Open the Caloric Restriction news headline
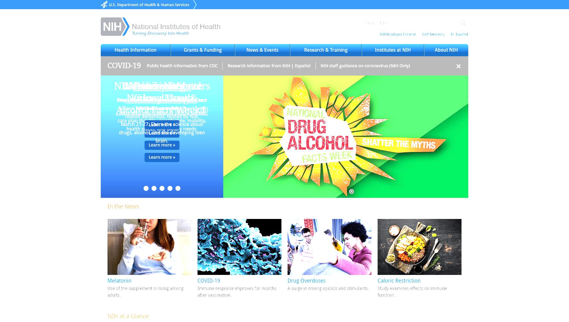 click(x=399, y=281)
